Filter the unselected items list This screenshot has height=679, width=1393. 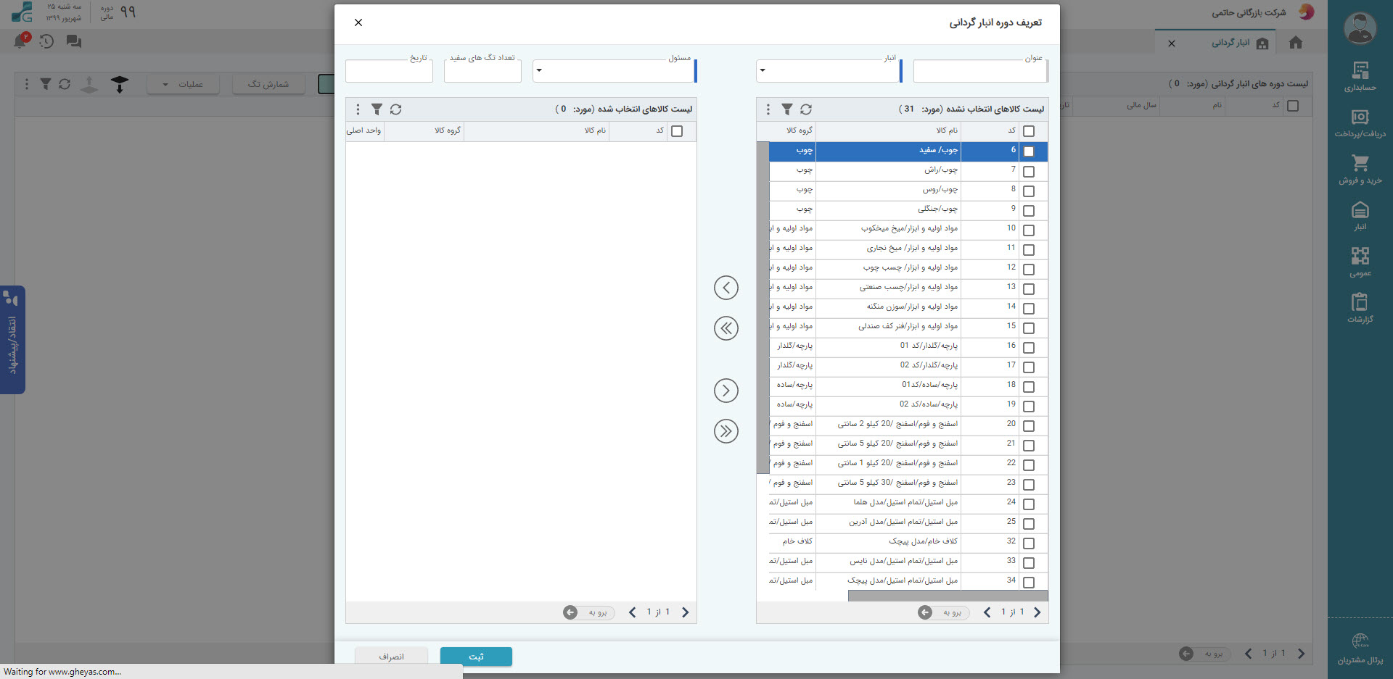(x=787, y=109)
